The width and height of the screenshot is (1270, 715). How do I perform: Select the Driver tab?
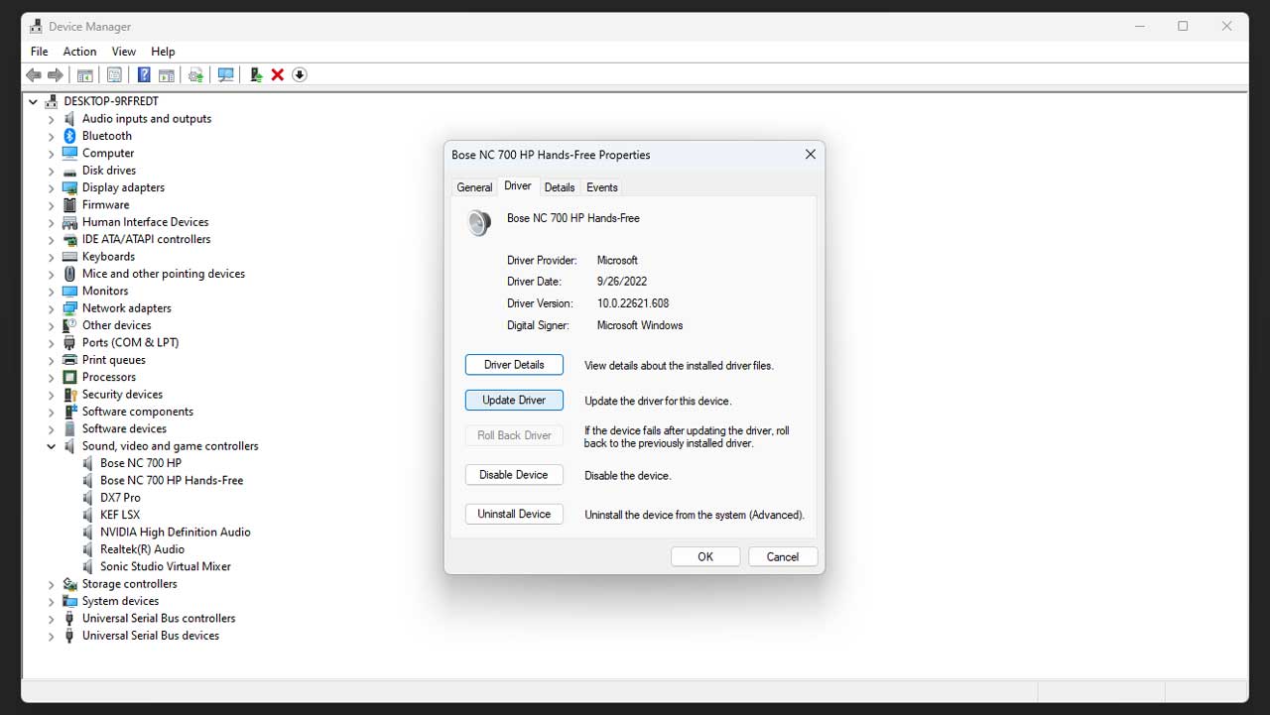point(518,185)
